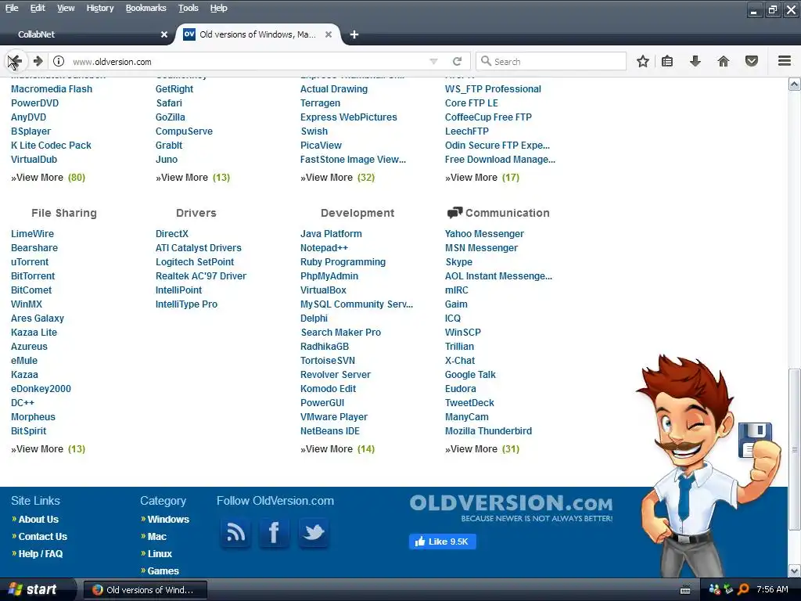Reload the page with the refresh icon
The height and width of the screenshot is (601, 801).
coord(457,61)
